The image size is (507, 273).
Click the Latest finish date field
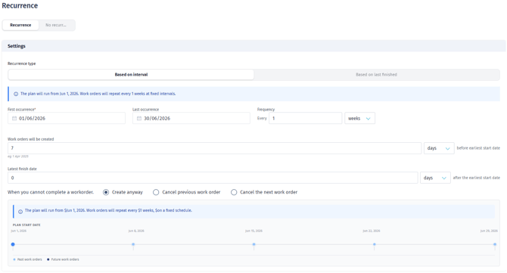tap(213, 178)
